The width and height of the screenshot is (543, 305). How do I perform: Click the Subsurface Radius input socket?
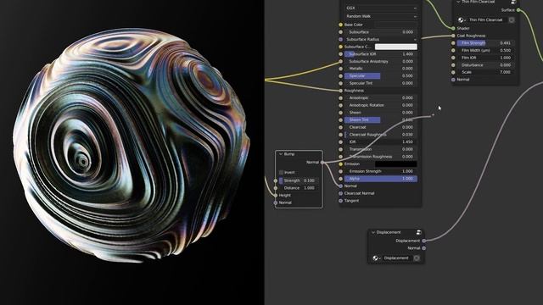(x=341, y=40)
